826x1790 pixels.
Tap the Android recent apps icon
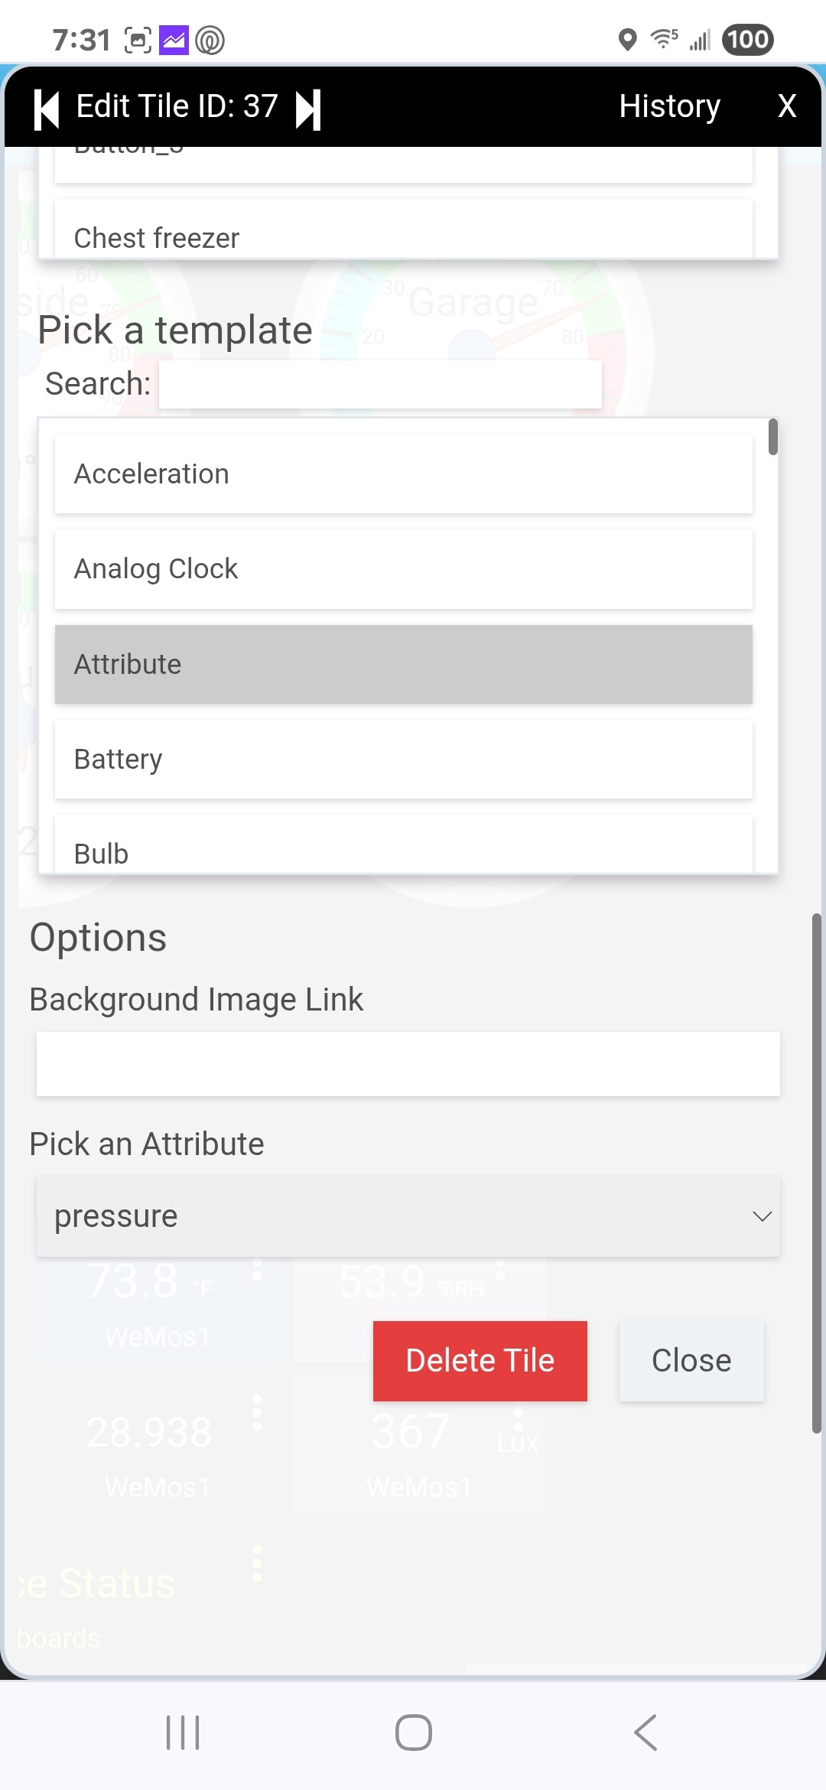click(183, 1733)
